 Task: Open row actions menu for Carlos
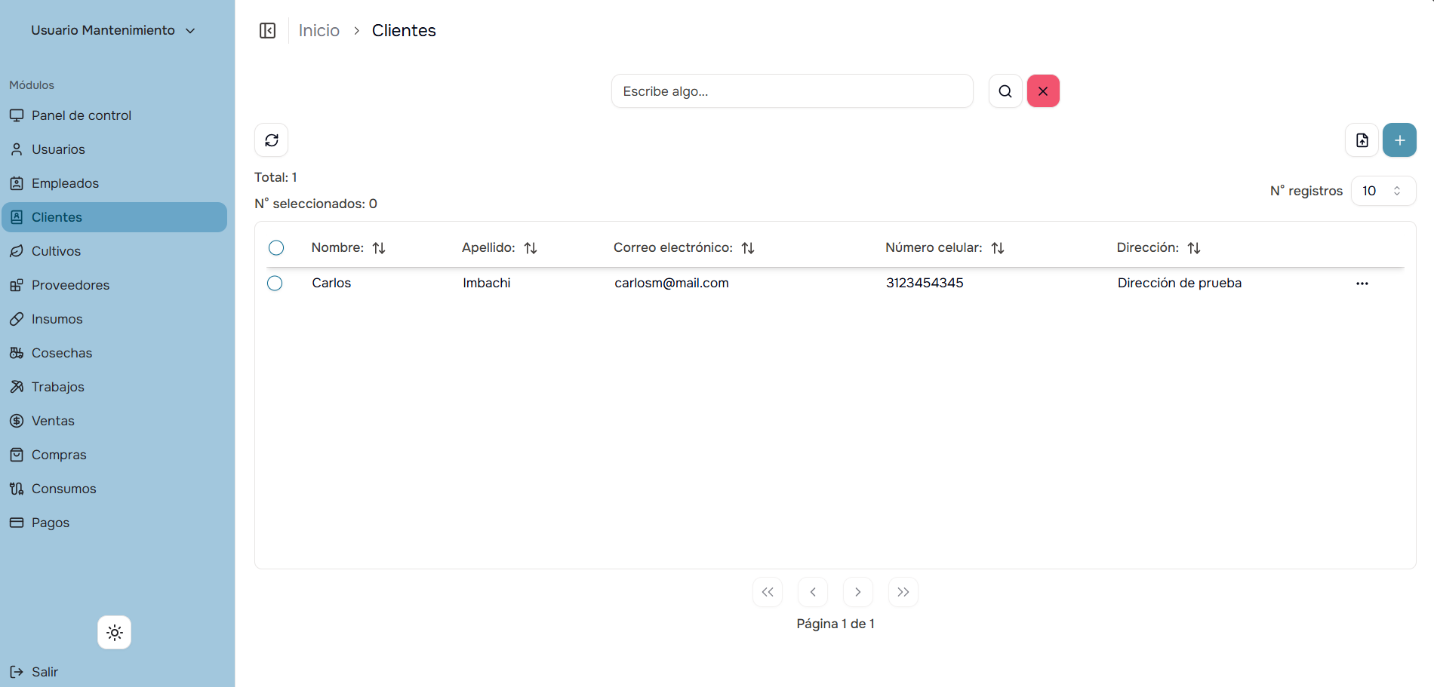click(1362, 284)
